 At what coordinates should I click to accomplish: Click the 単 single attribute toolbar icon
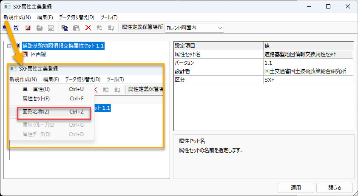click(x=5, y=28)
